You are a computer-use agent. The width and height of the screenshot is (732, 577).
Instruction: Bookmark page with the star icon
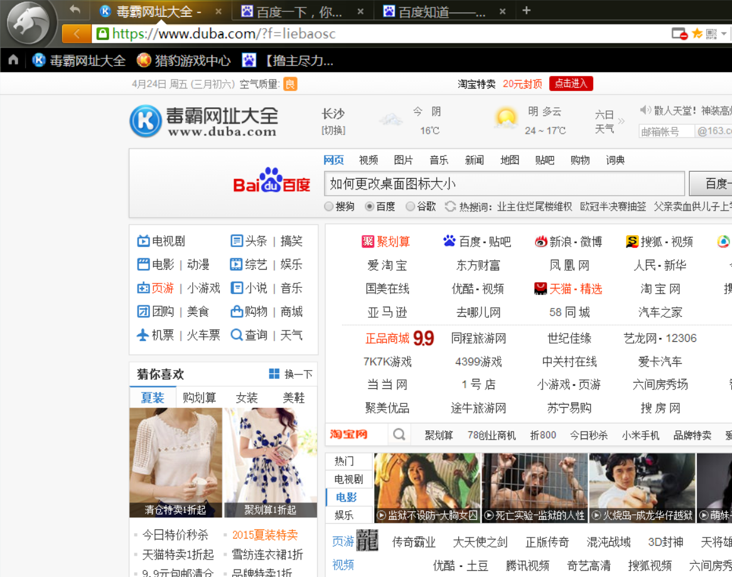[x=697, y=33]
